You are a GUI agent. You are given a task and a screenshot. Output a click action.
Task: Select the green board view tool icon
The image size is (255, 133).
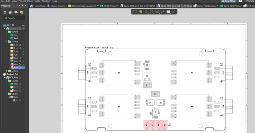(146, 12)
